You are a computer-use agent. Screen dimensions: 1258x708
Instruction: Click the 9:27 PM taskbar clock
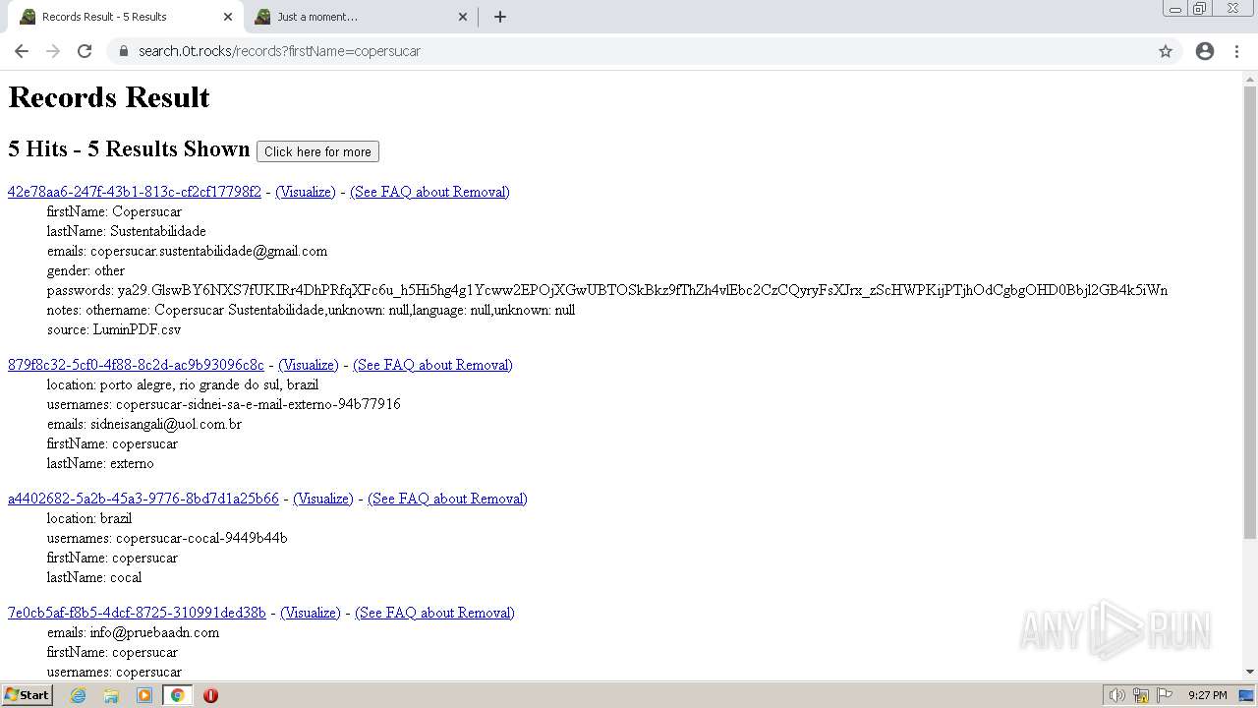[x=1207, y=695]
